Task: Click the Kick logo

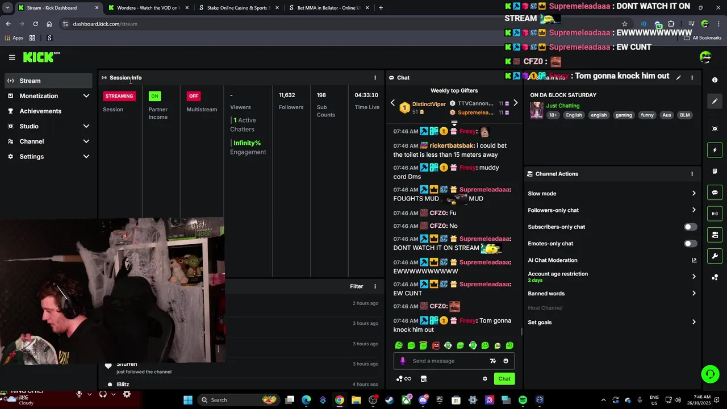Action: [x=41, y=57]
